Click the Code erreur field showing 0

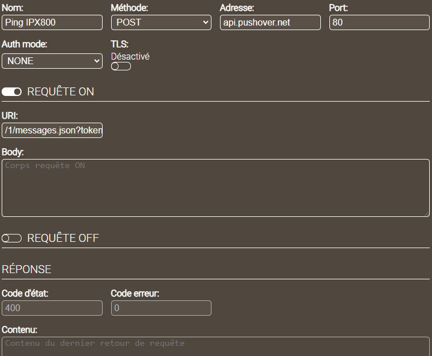pos(161,308)
